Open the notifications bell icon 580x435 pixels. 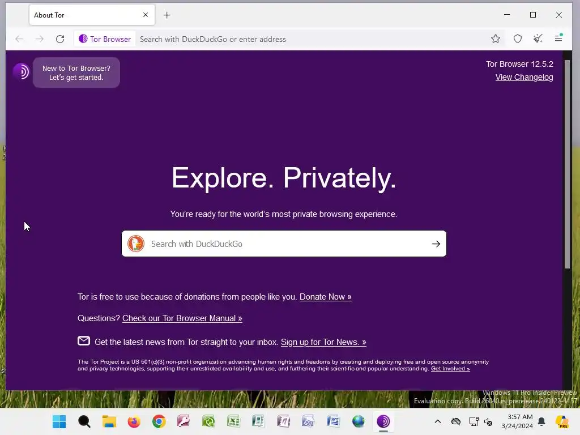coord(541,421)
